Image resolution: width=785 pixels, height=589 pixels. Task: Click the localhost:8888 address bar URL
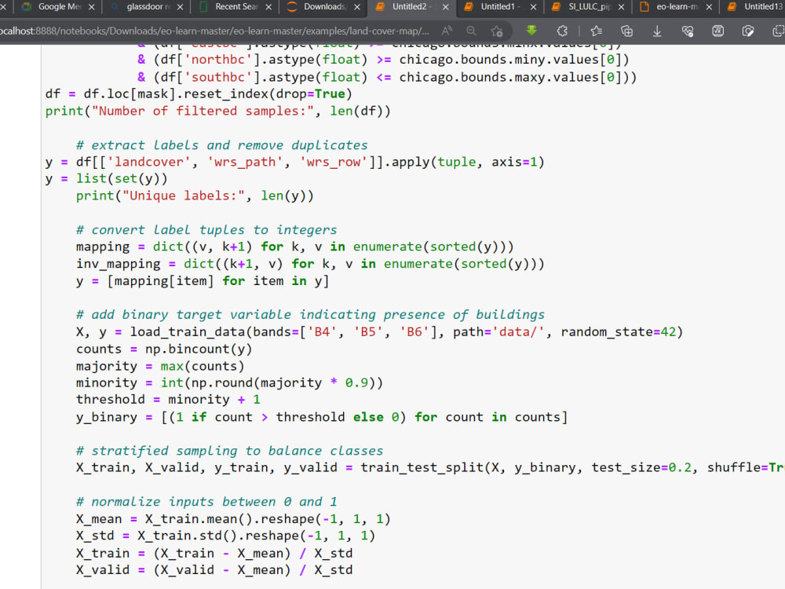click(x=214, y=31)
